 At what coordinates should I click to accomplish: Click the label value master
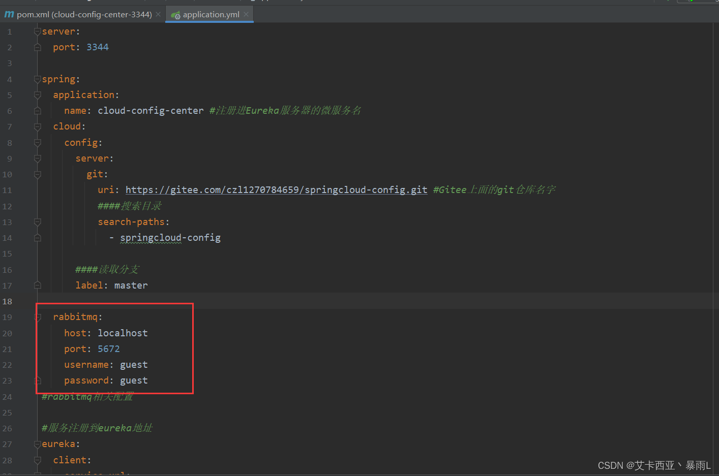pos(131,285)
